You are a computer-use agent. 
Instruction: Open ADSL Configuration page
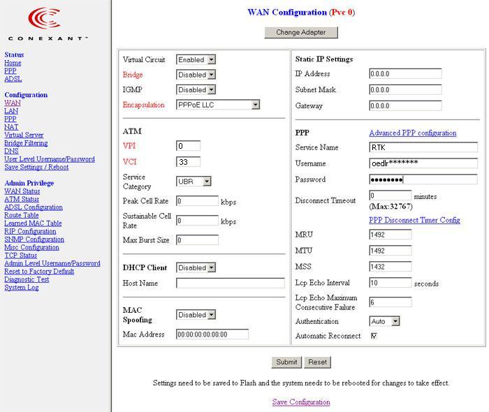(x=34, y=207)
